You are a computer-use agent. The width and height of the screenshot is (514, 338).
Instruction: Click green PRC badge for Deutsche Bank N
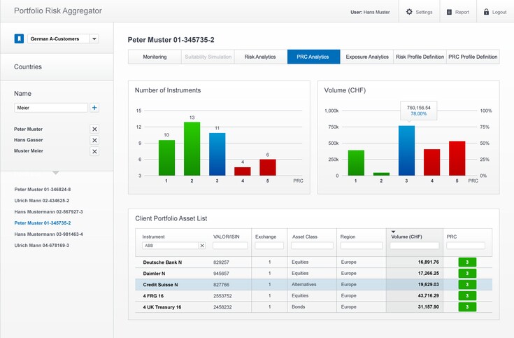coord(466,262)
